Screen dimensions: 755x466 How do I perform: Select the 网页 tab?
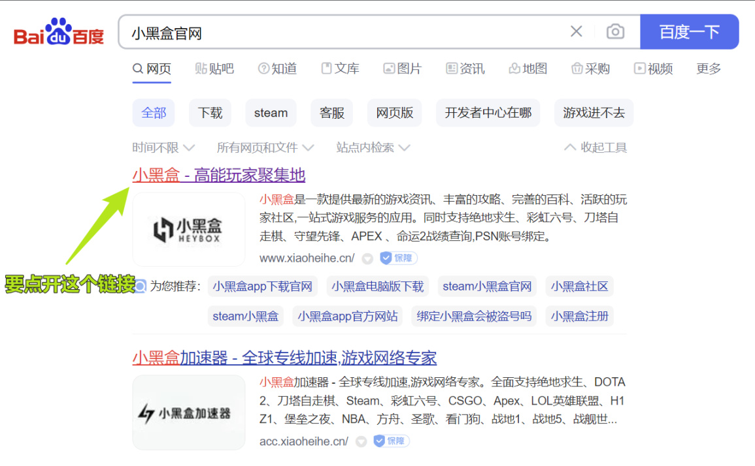(152, 69)
